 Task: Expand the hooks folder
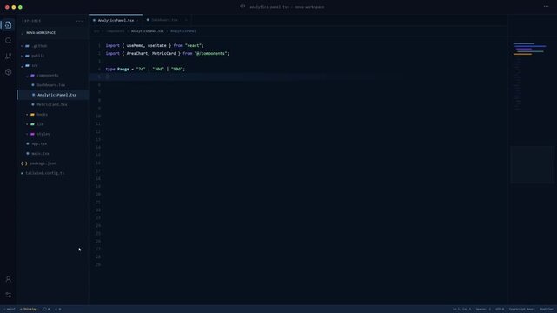[x=27, y=115]
